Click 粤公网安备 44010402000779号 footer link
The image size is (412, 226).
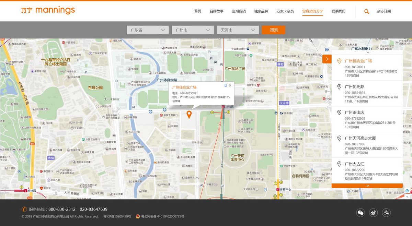pos(162,217)
